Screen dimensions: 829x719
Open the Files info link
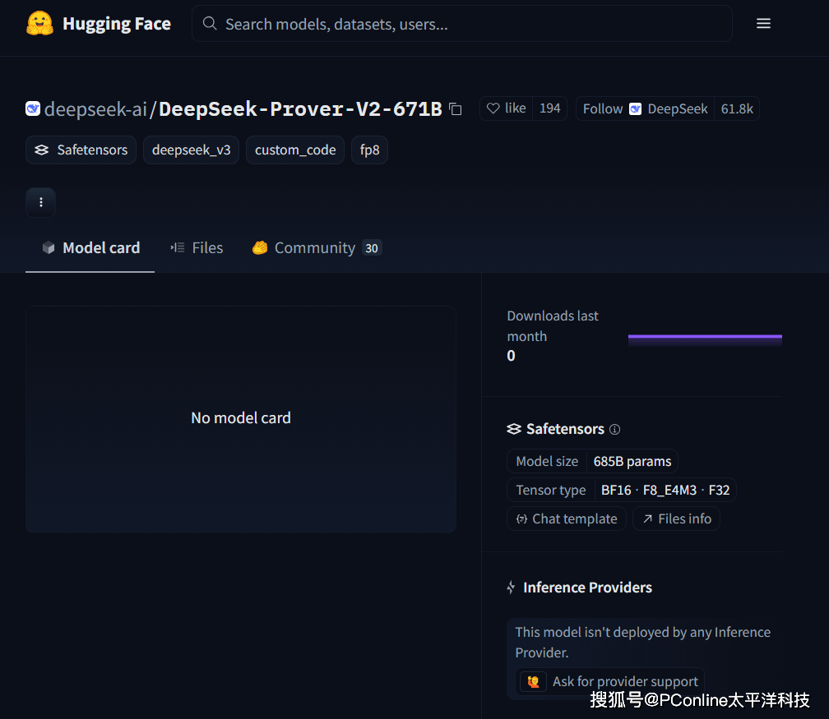click(676, 519)
